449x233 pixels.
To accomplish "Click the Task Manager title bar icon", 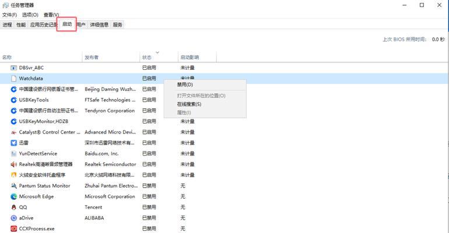I will pyautogui.click(x=5, y=5).
